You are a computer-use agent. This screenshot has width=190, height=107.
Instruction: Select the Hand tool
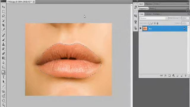click(3, 100)
